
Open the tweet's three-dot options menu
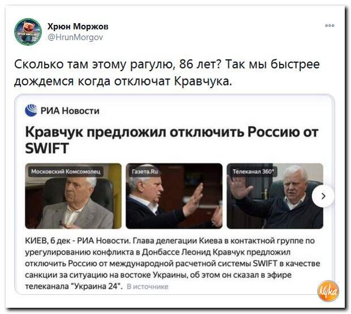tap(329, 25)
